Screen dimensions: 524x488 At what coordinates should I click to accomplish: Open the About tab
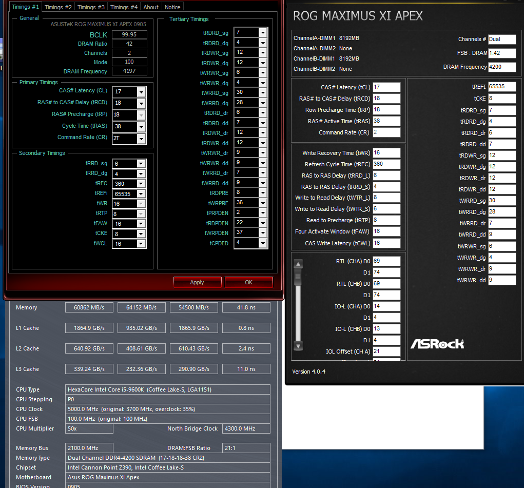tap(151, 7)
